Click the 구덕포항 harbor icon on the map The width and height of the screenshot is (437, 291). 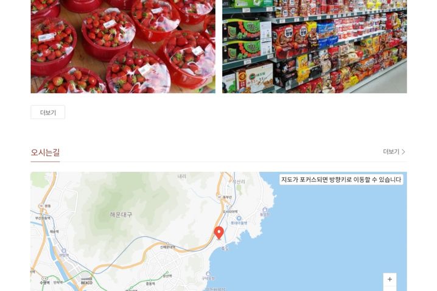(208, 274)
